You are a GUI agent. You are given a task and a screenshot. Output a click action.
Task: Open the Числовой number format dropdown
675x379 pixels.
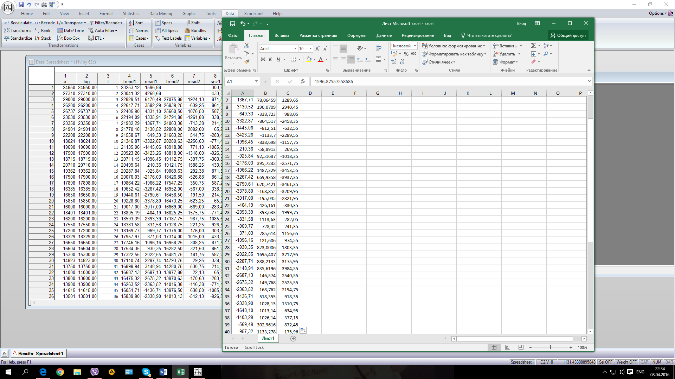pyautogui.click(x=415, y=46)
